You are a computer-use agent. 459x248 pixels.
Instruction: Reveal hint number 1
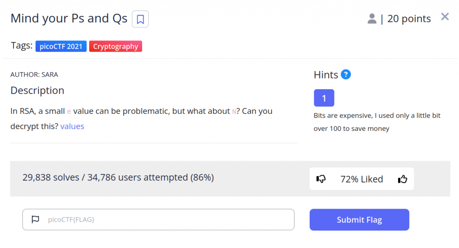pyautogui.click(x=324, y=98)
